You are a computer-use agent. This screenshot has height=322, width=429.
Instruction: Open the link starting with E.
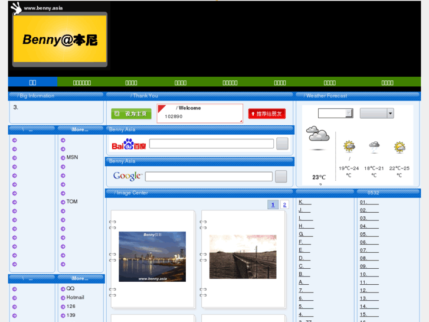point(304,250)
